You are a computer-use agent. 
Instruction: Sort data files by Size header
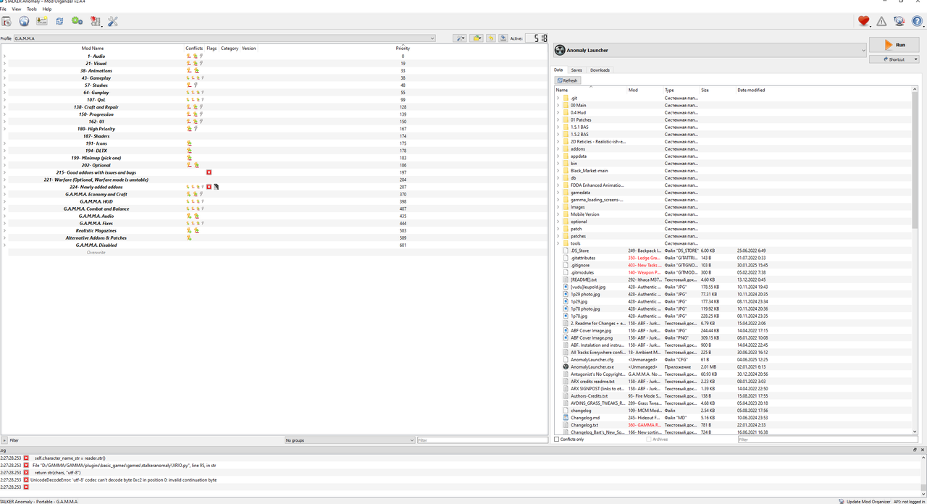[705, 90]
